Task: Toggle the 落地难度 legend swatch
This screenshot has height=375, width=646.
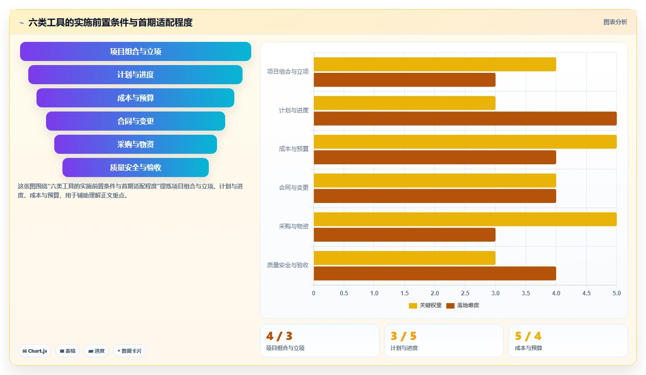Action: [450, 305]
